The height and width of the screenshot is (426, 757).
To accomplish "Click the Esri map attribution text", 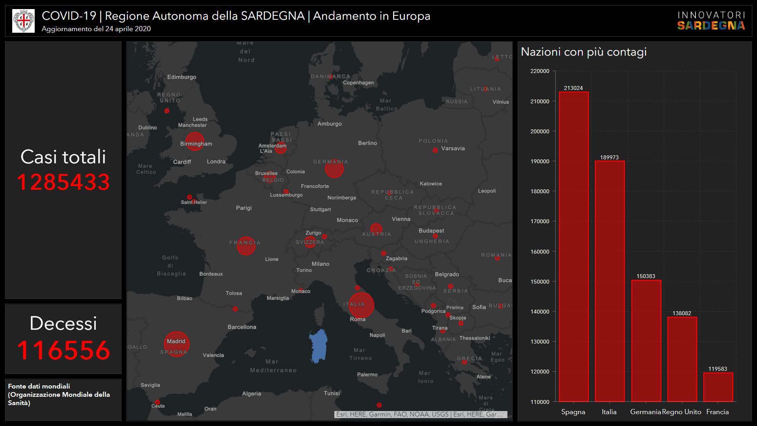I will pyautogui.click(x=420, y=414).
